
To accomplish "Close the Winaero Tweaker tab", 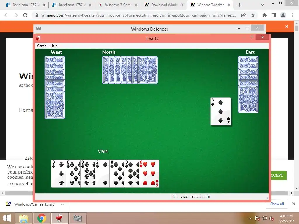I will [229, 5].
